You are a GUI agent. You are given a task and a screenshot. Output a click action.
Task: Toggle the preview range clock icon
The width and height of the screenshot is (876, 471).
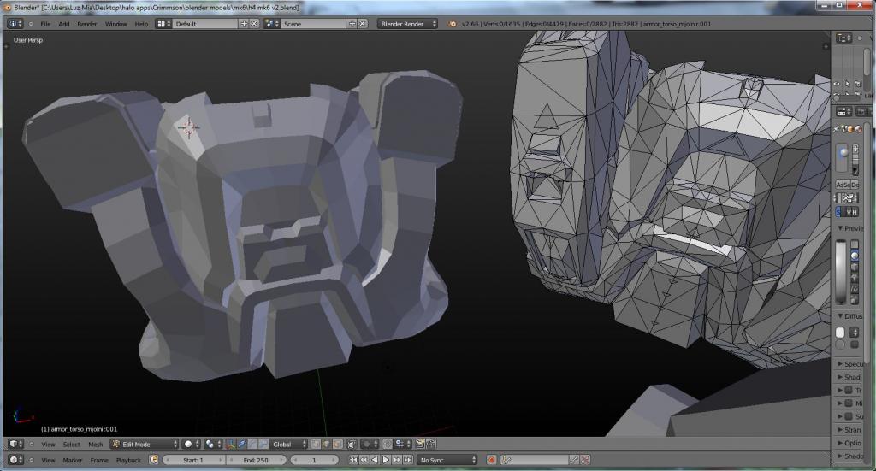coord(154,460)
